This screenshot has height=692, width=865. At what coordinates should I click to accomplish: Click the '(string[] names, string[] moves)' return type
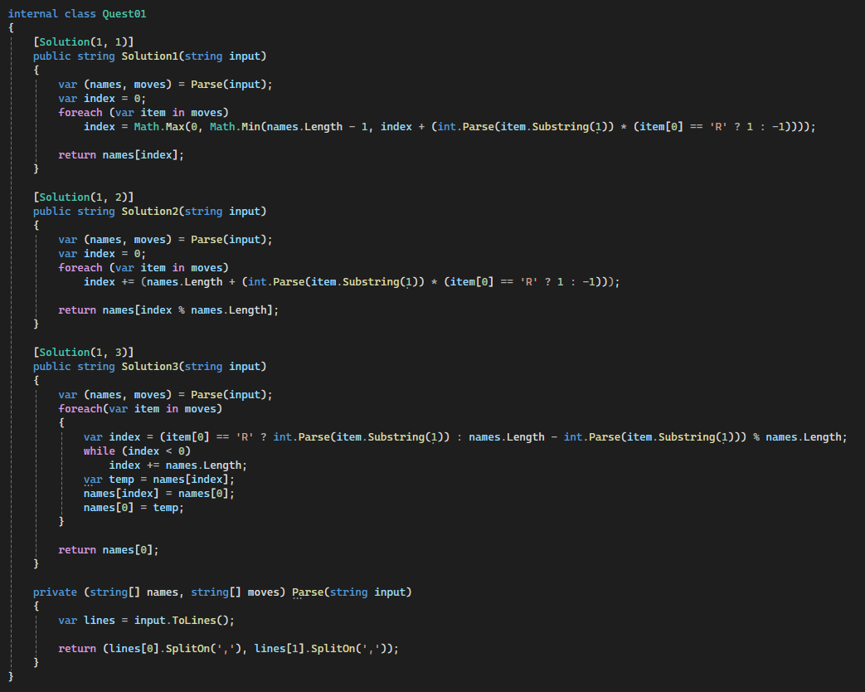pos(185,592)
